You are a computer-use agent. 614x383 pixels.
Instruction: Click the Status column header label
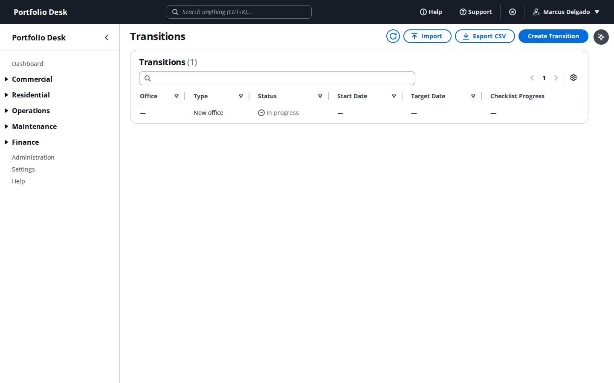267,96
